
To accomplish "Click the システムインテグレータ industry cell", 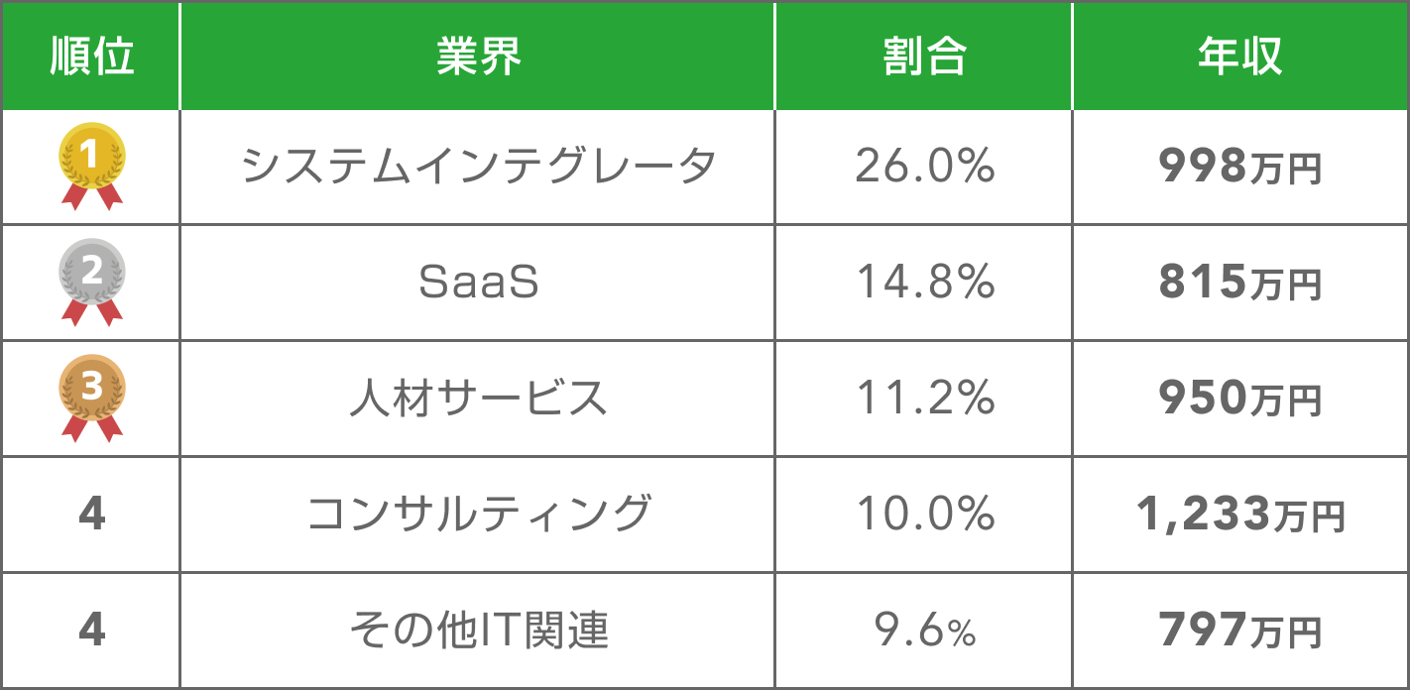I will [x=478, y=168].
